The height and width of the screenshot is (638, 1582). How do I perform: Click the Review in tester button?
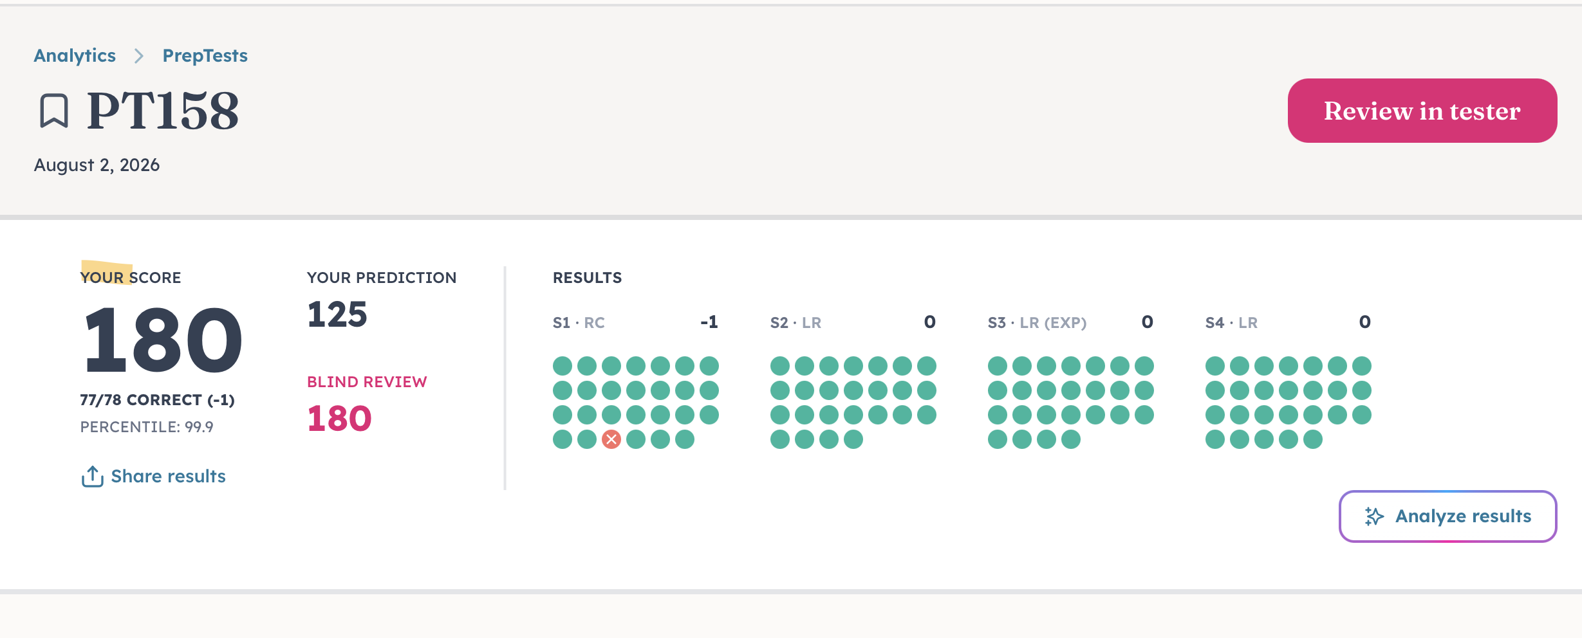1422,111
